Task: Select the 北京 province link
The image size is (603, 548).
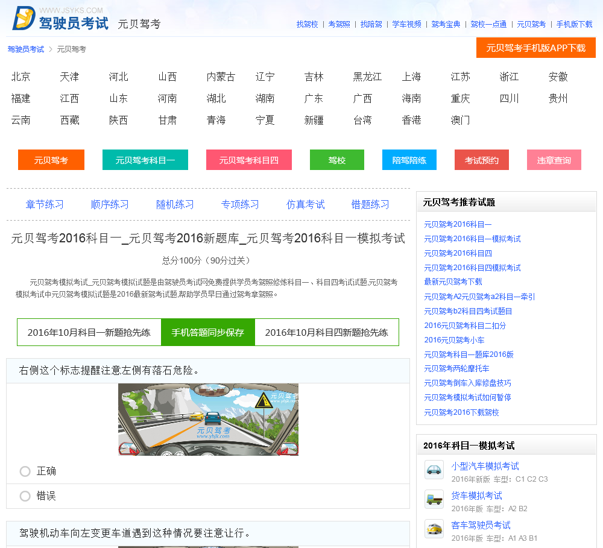Action: coord(21,77)
